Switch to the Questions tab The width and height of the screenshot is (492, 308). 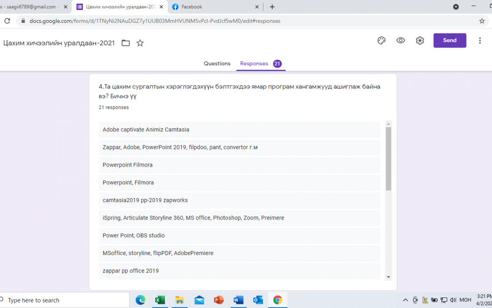click(x=217, y=63)
